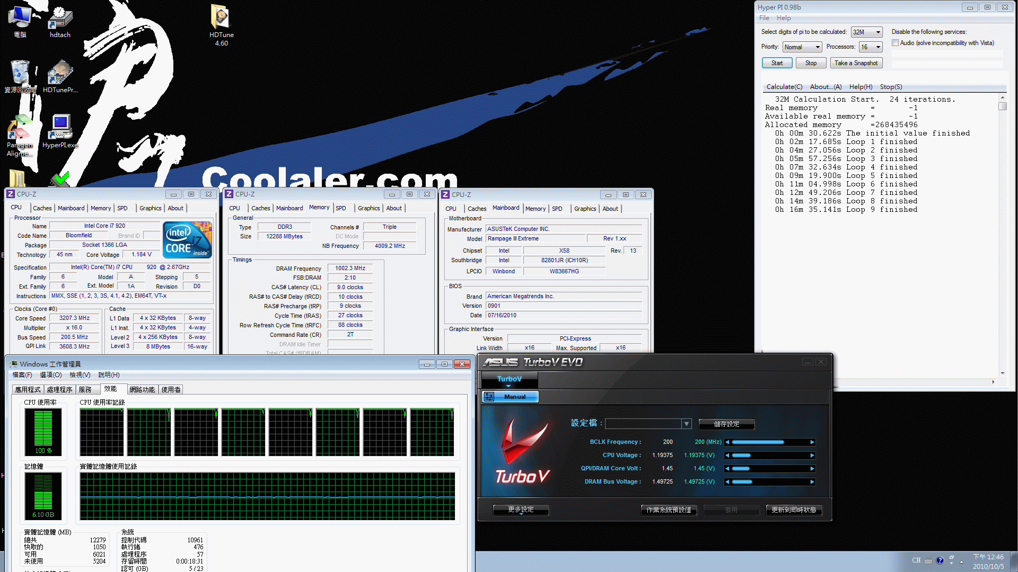Expand the More Settings button in TurboV
1018x572 pixels.
click(x=521, y=510)
